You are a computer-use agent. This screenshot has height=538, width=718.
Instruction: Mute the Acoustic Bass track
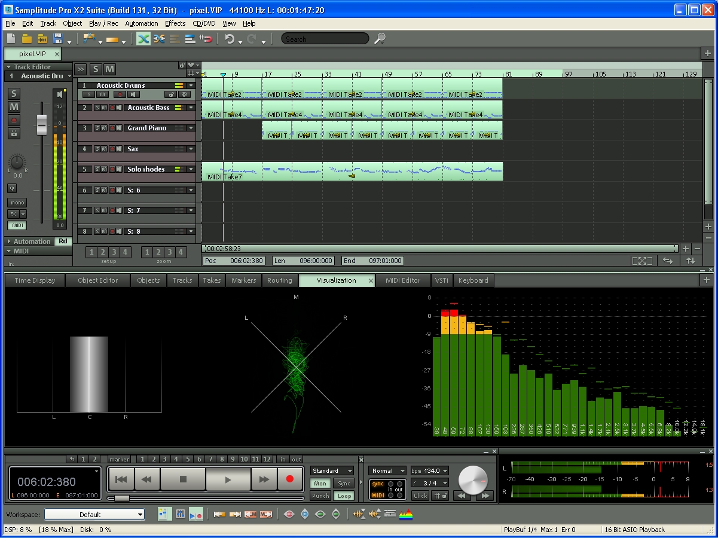point(103,108)
